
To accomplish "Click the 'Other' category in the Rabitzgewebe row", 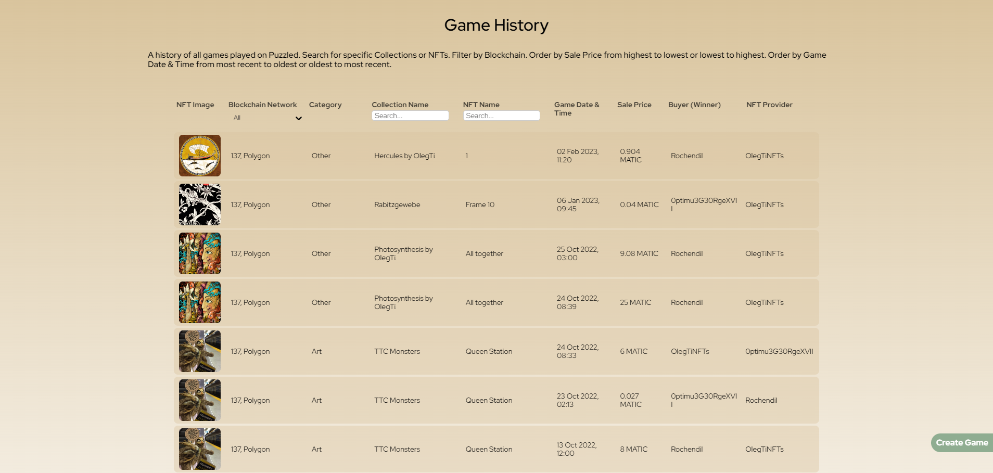I will click(x=321, y=204).
